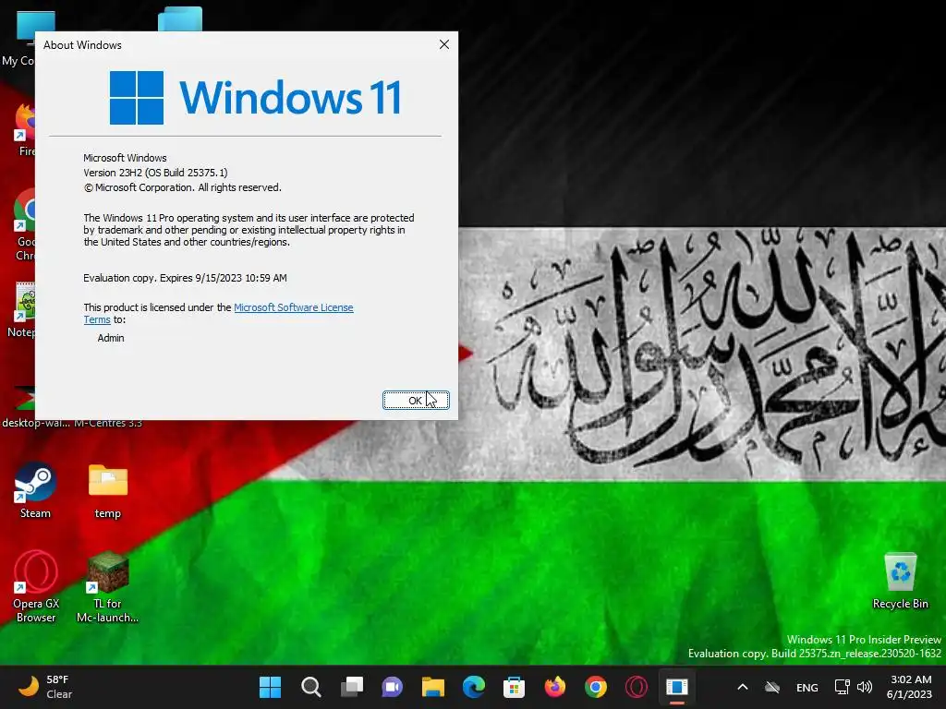Screen dimensions: 946x709
Task: Open the Start menu
Action: click(x=271, y=687)
